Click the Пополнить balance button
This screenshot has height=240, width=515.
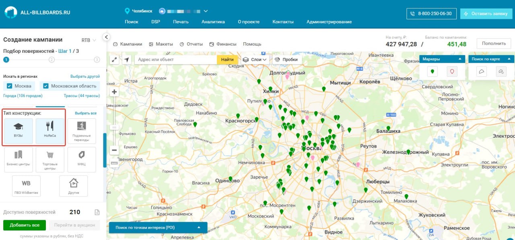tap(494, 43)
